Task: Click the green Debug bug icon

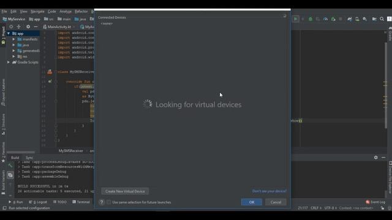Action: (311, 19)
